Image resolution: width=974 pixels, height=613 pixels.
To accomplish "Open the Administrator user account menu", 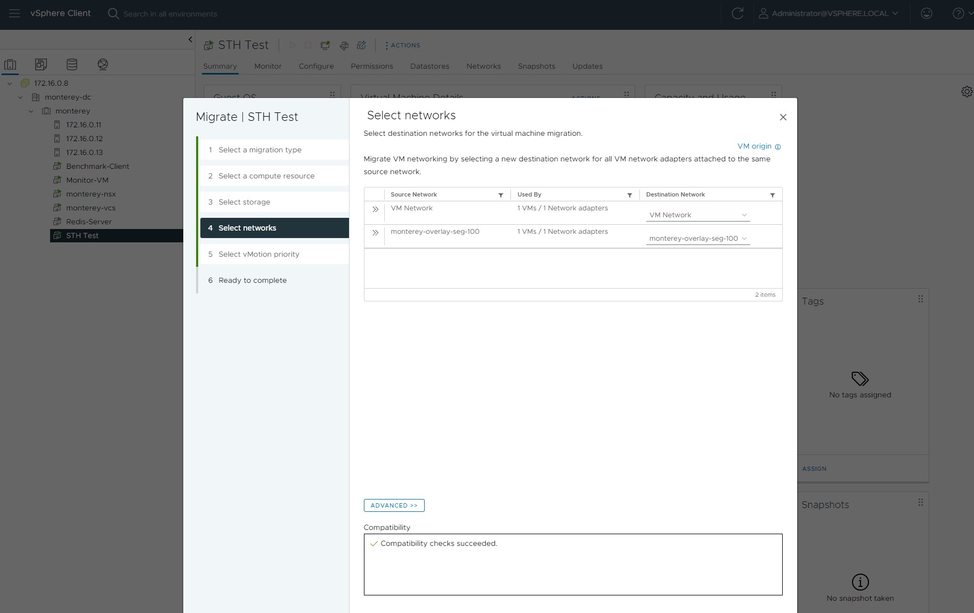I will [829, 13].
